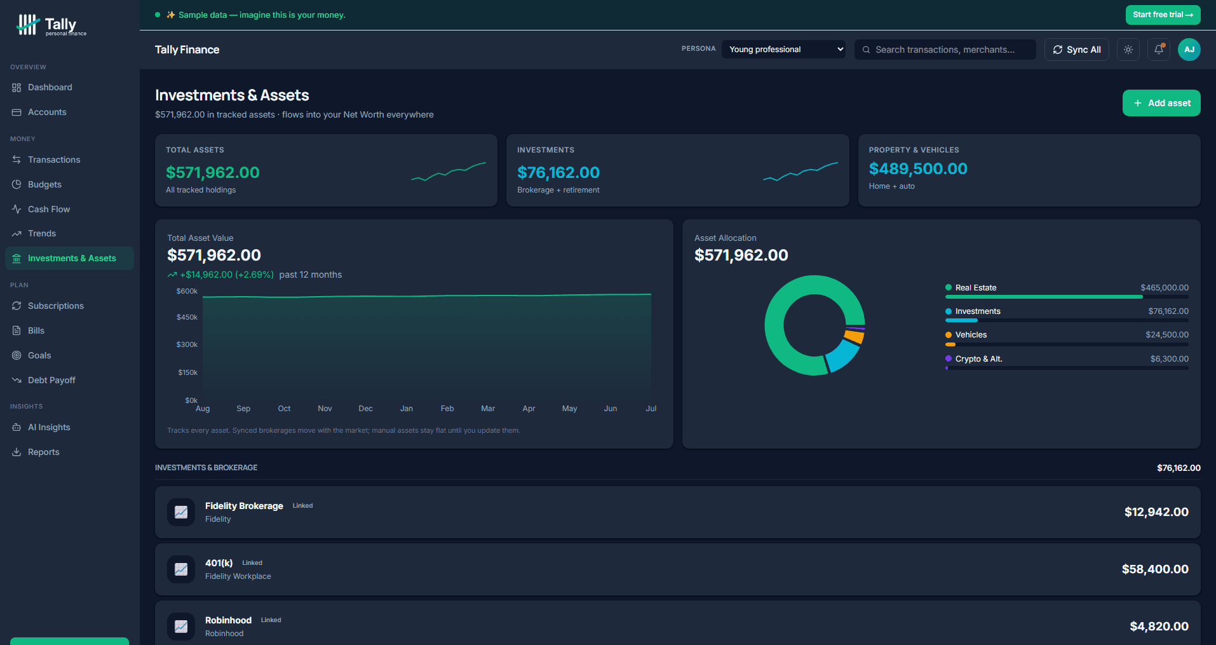Click the sparkle icon in sample banner
Screen dimensions: 1216x645
170,15
